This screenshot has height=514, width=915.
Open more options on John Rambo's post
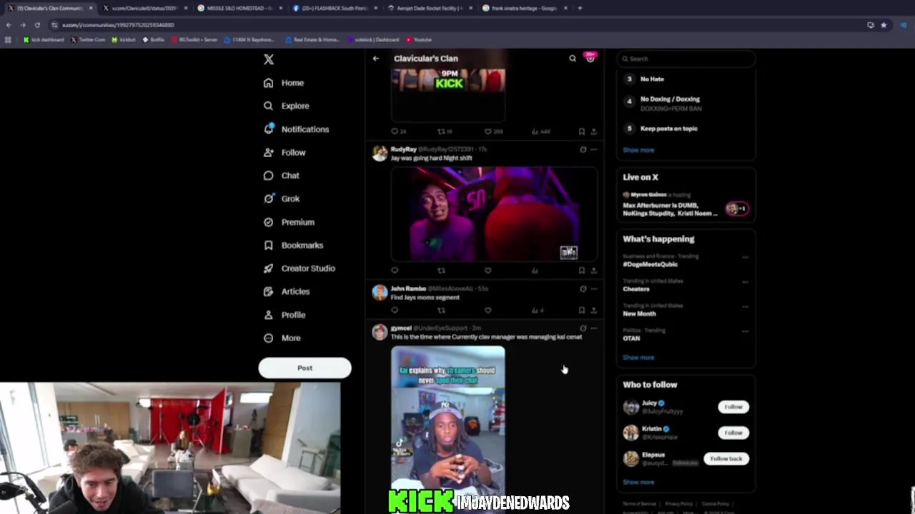click(593, 289)
